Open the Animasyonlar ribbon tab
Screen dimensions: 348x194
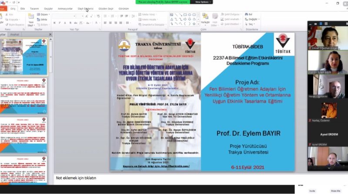(65, 9)
